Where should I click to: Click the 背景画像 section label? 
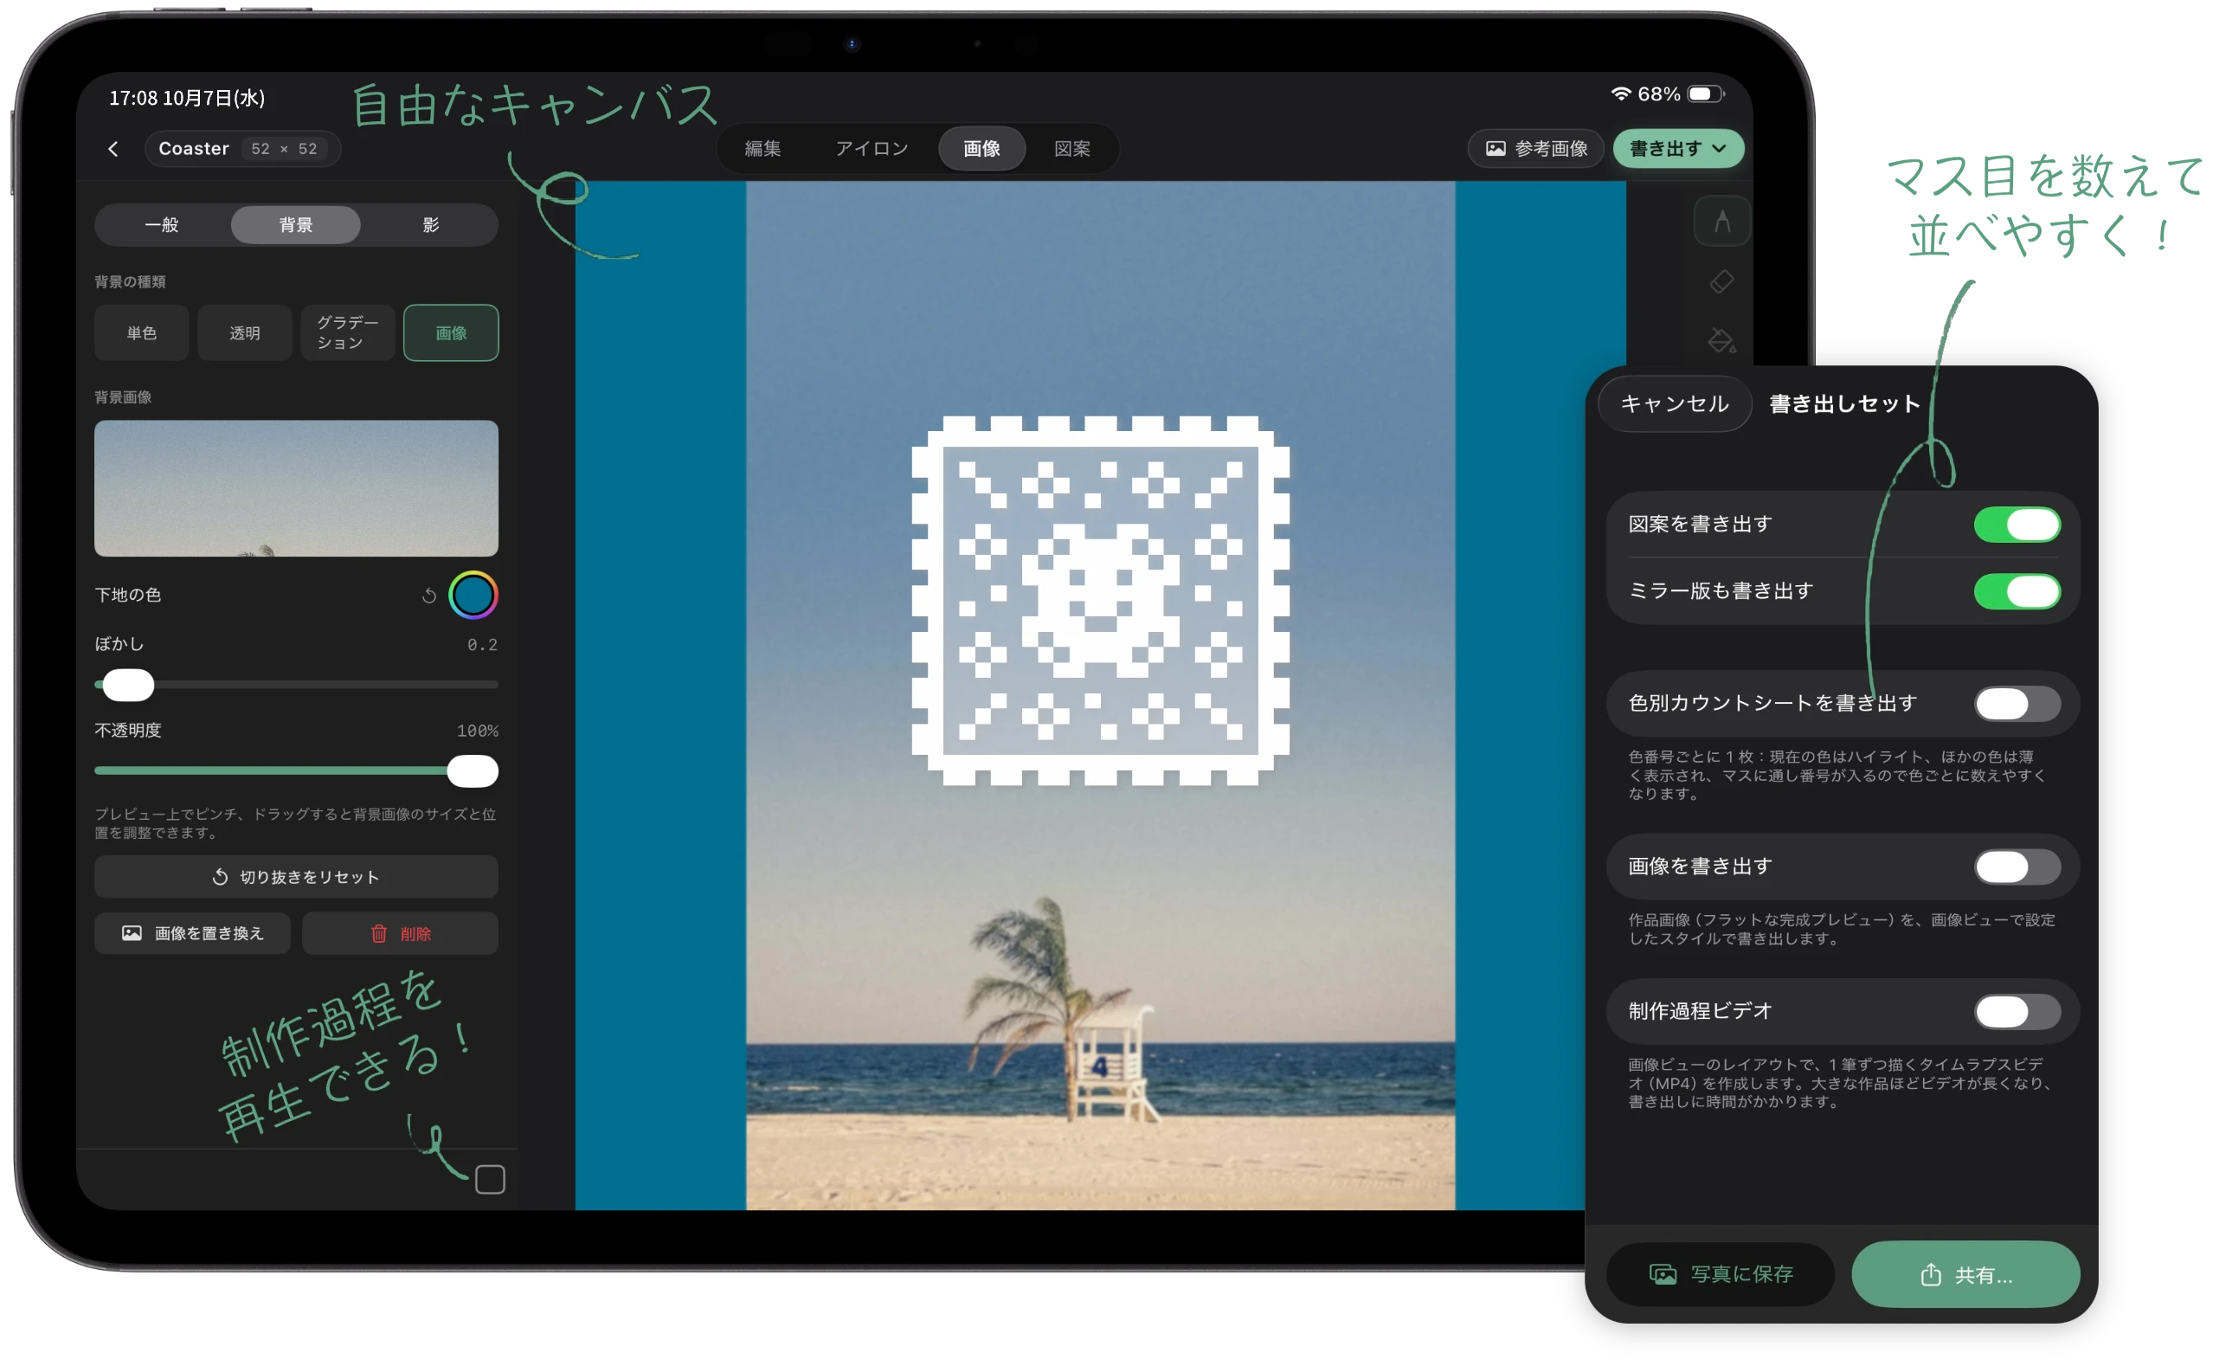123,397
